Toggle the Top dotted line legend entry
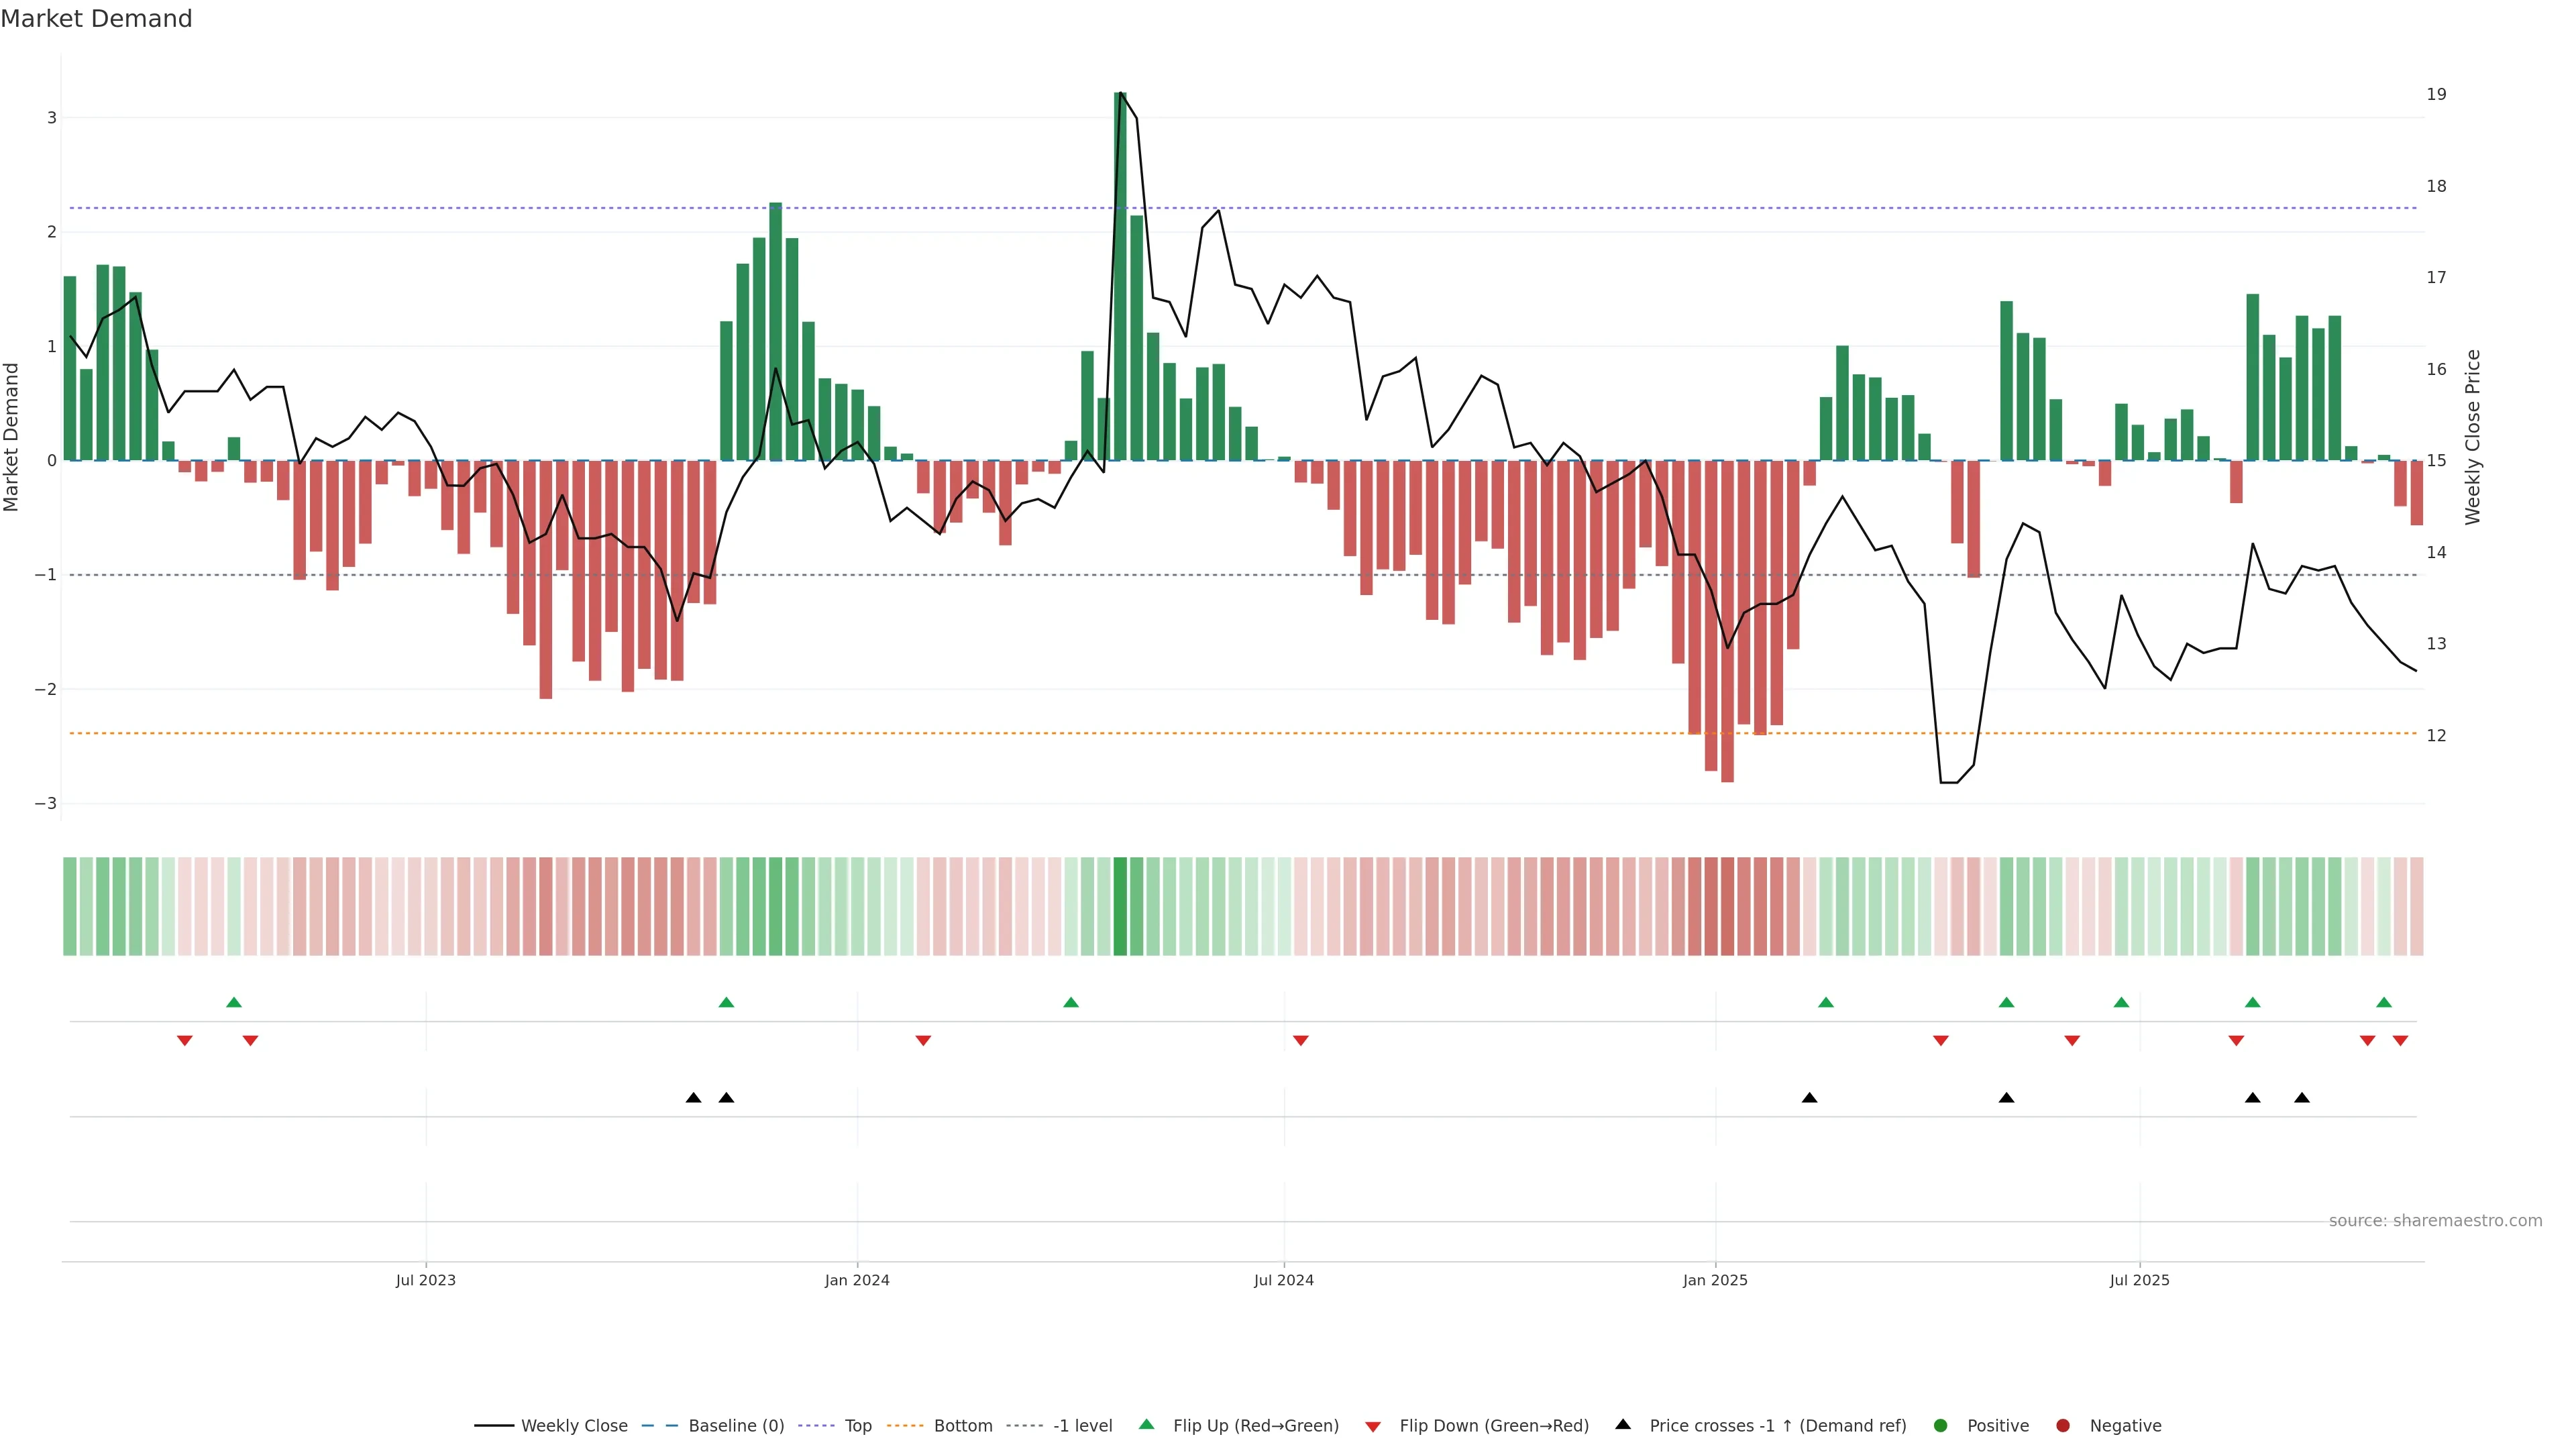The height and width of the screenshot is (1449, 2576). coord(857,1425)
